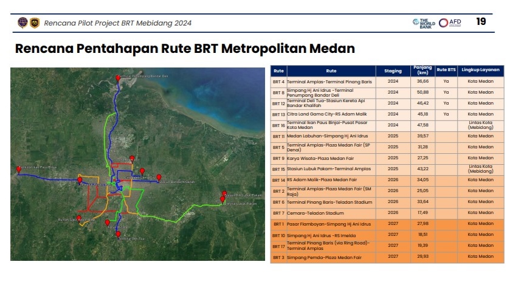
Task: Click the Rute BTS column header
Action: click(x=447, y=71)
